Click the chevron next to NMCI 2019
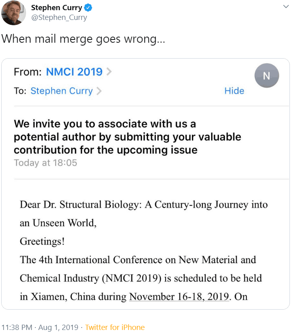296x332 pixels. pos(109,72)
